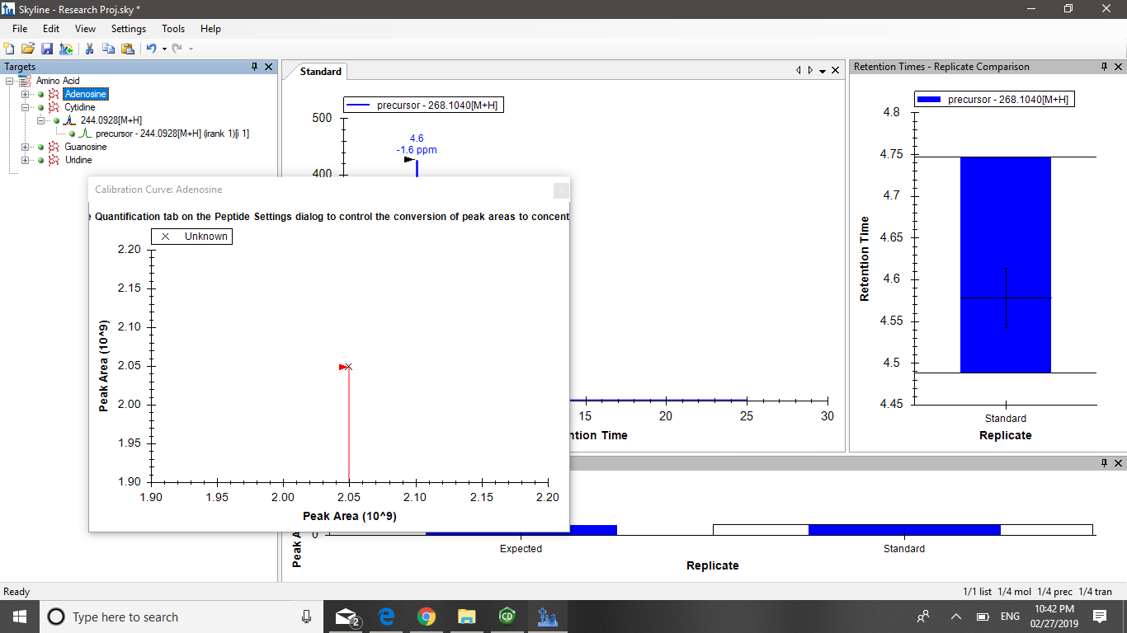Click the Paste clipboard icon

point(127,49)
